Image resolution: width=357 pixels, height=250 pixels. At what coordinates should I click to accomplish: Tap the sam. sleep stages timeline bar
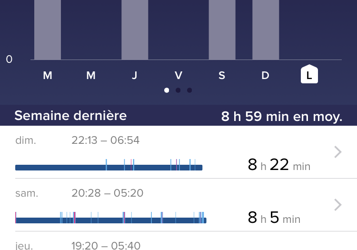[x=110, y=220]
